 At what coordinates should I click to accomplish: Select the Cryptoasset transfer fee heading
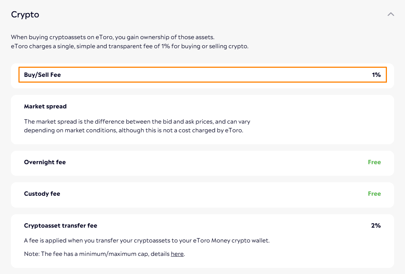click(x=60, y=226)
